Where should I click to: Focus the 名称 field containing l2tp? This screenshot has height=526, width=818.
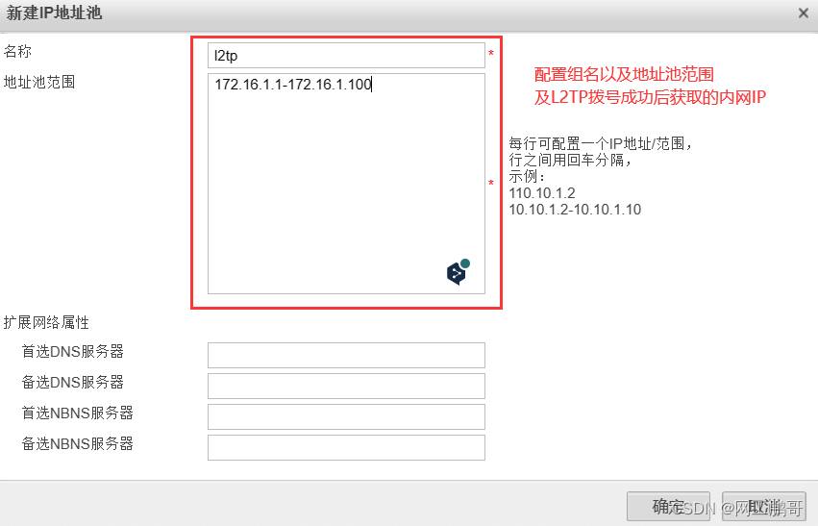pyautogui.click(x=346, y=56)
